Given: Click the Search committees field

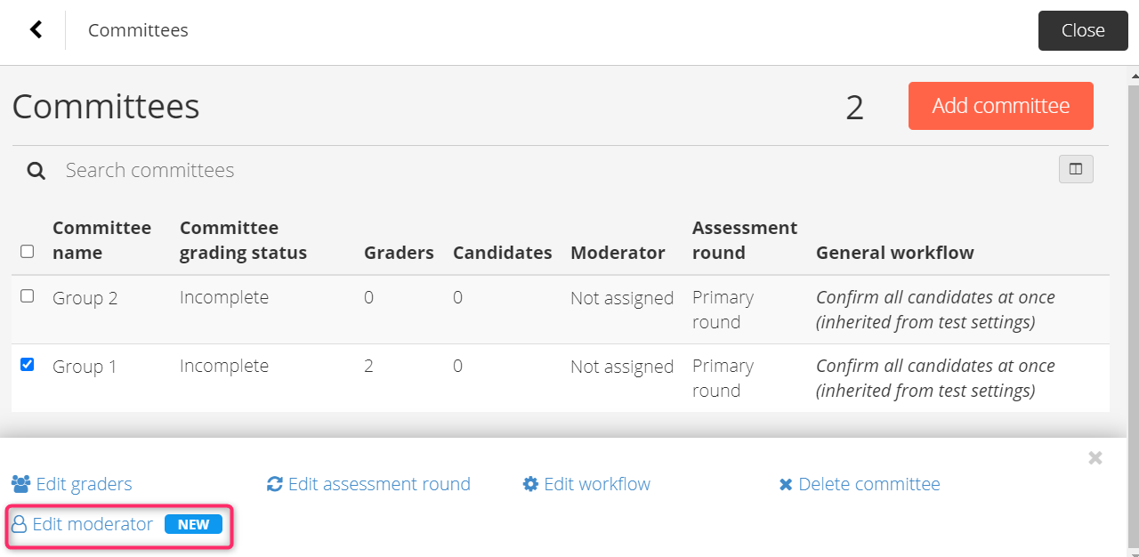Looking at the screenshot, I should (x=552, y=170).
